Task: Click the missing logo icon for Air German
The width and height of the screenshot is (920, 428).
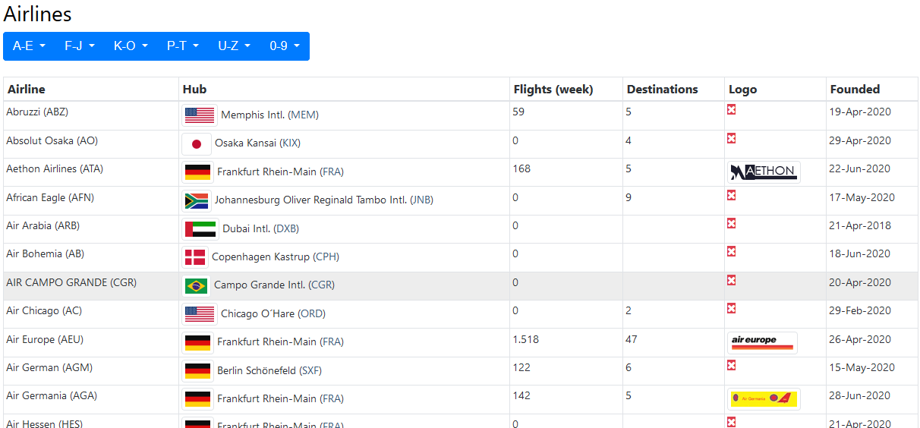Action: coord(732,365)
